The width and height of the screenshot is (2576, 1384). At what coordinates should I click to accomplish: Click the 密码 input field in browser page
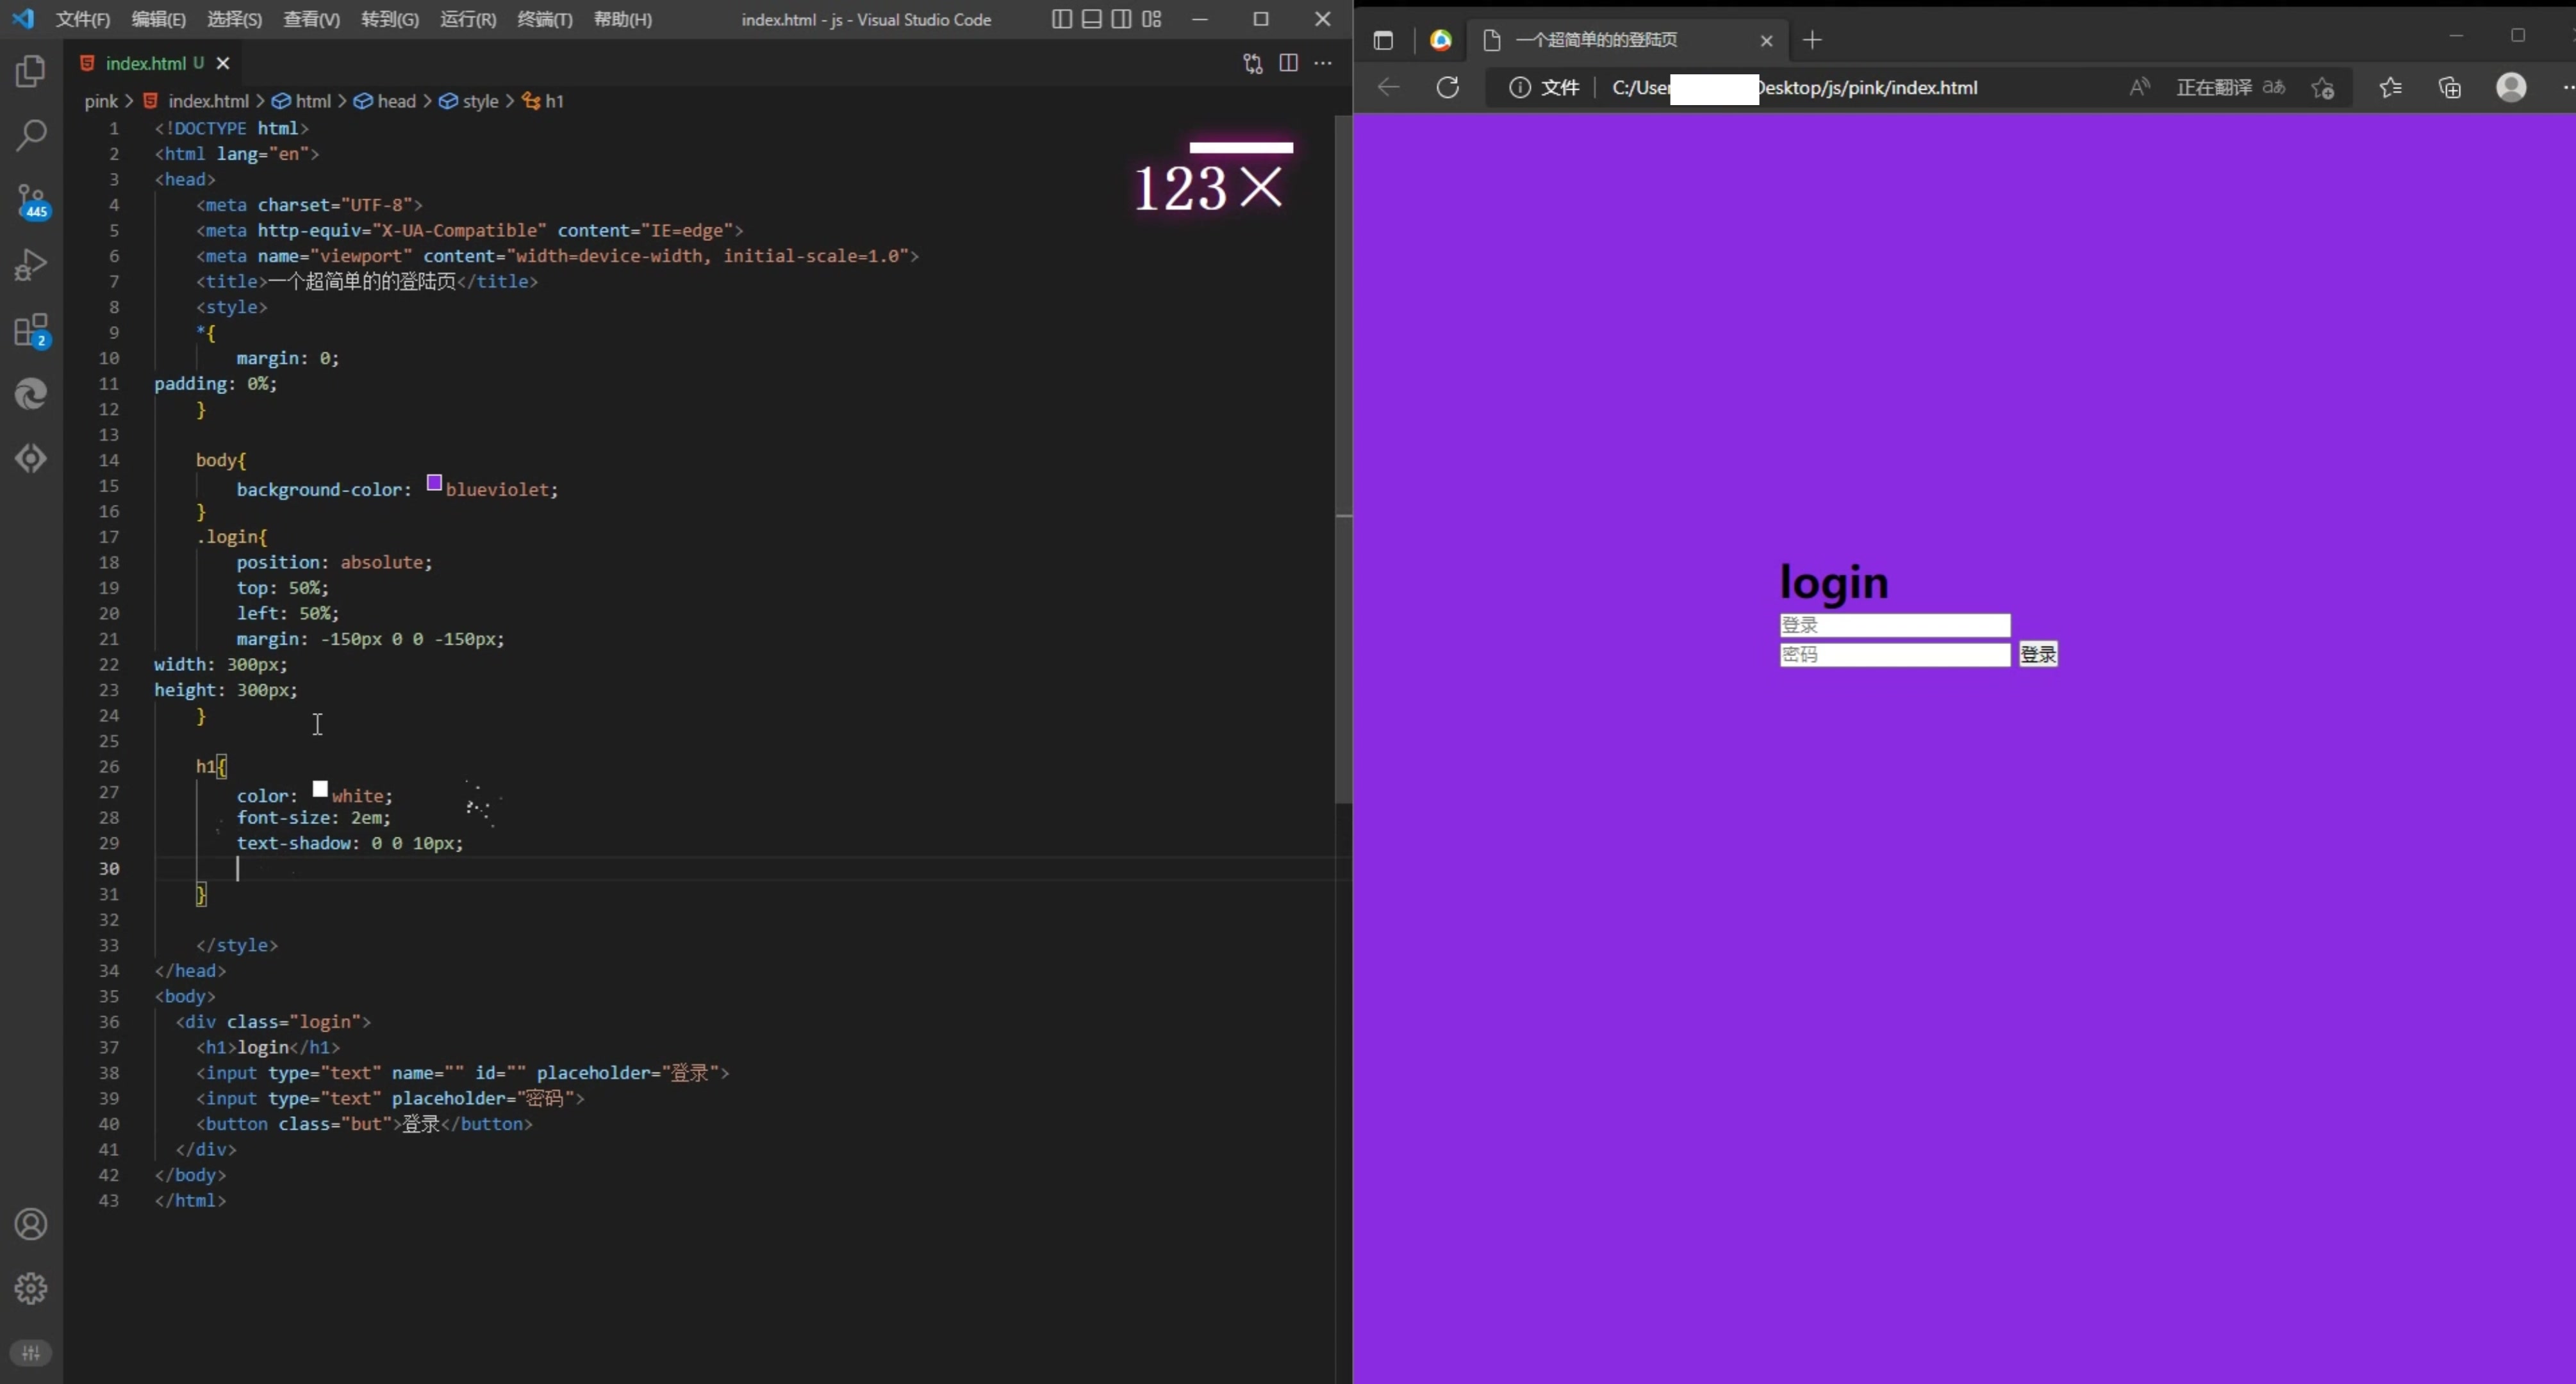tap(1894, 654)
